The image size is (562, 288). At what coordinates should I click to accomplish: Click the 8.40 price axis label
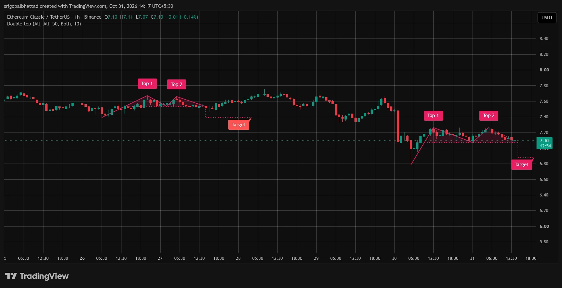544,39
